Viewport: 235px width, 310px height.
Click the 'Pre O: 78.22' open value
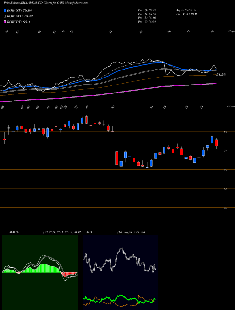[147, 10]
